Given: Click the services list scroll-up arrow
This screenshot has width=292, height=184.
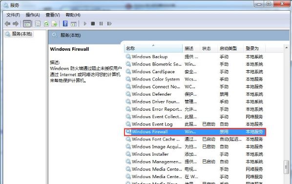Looking at the screenshot, I should pyautogui.click(x=287, y=48).
